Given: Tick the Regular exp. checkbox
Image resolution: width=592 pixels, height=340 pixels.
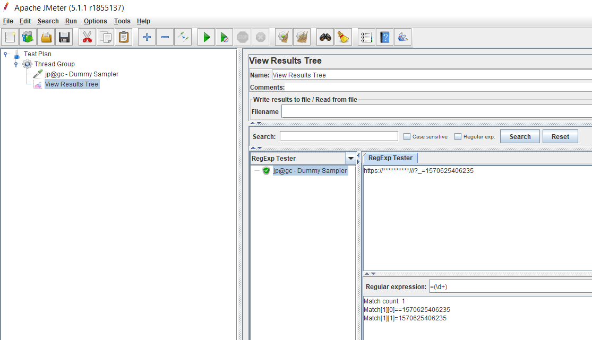Looking at the screenshot, I should tap(458, 137).
